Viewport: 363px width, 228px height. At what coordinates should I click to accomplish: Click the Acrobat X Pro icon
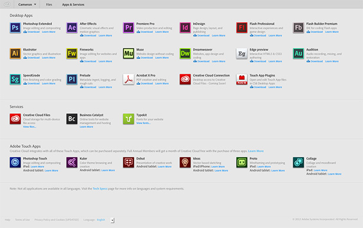click(x=129, y=80)
